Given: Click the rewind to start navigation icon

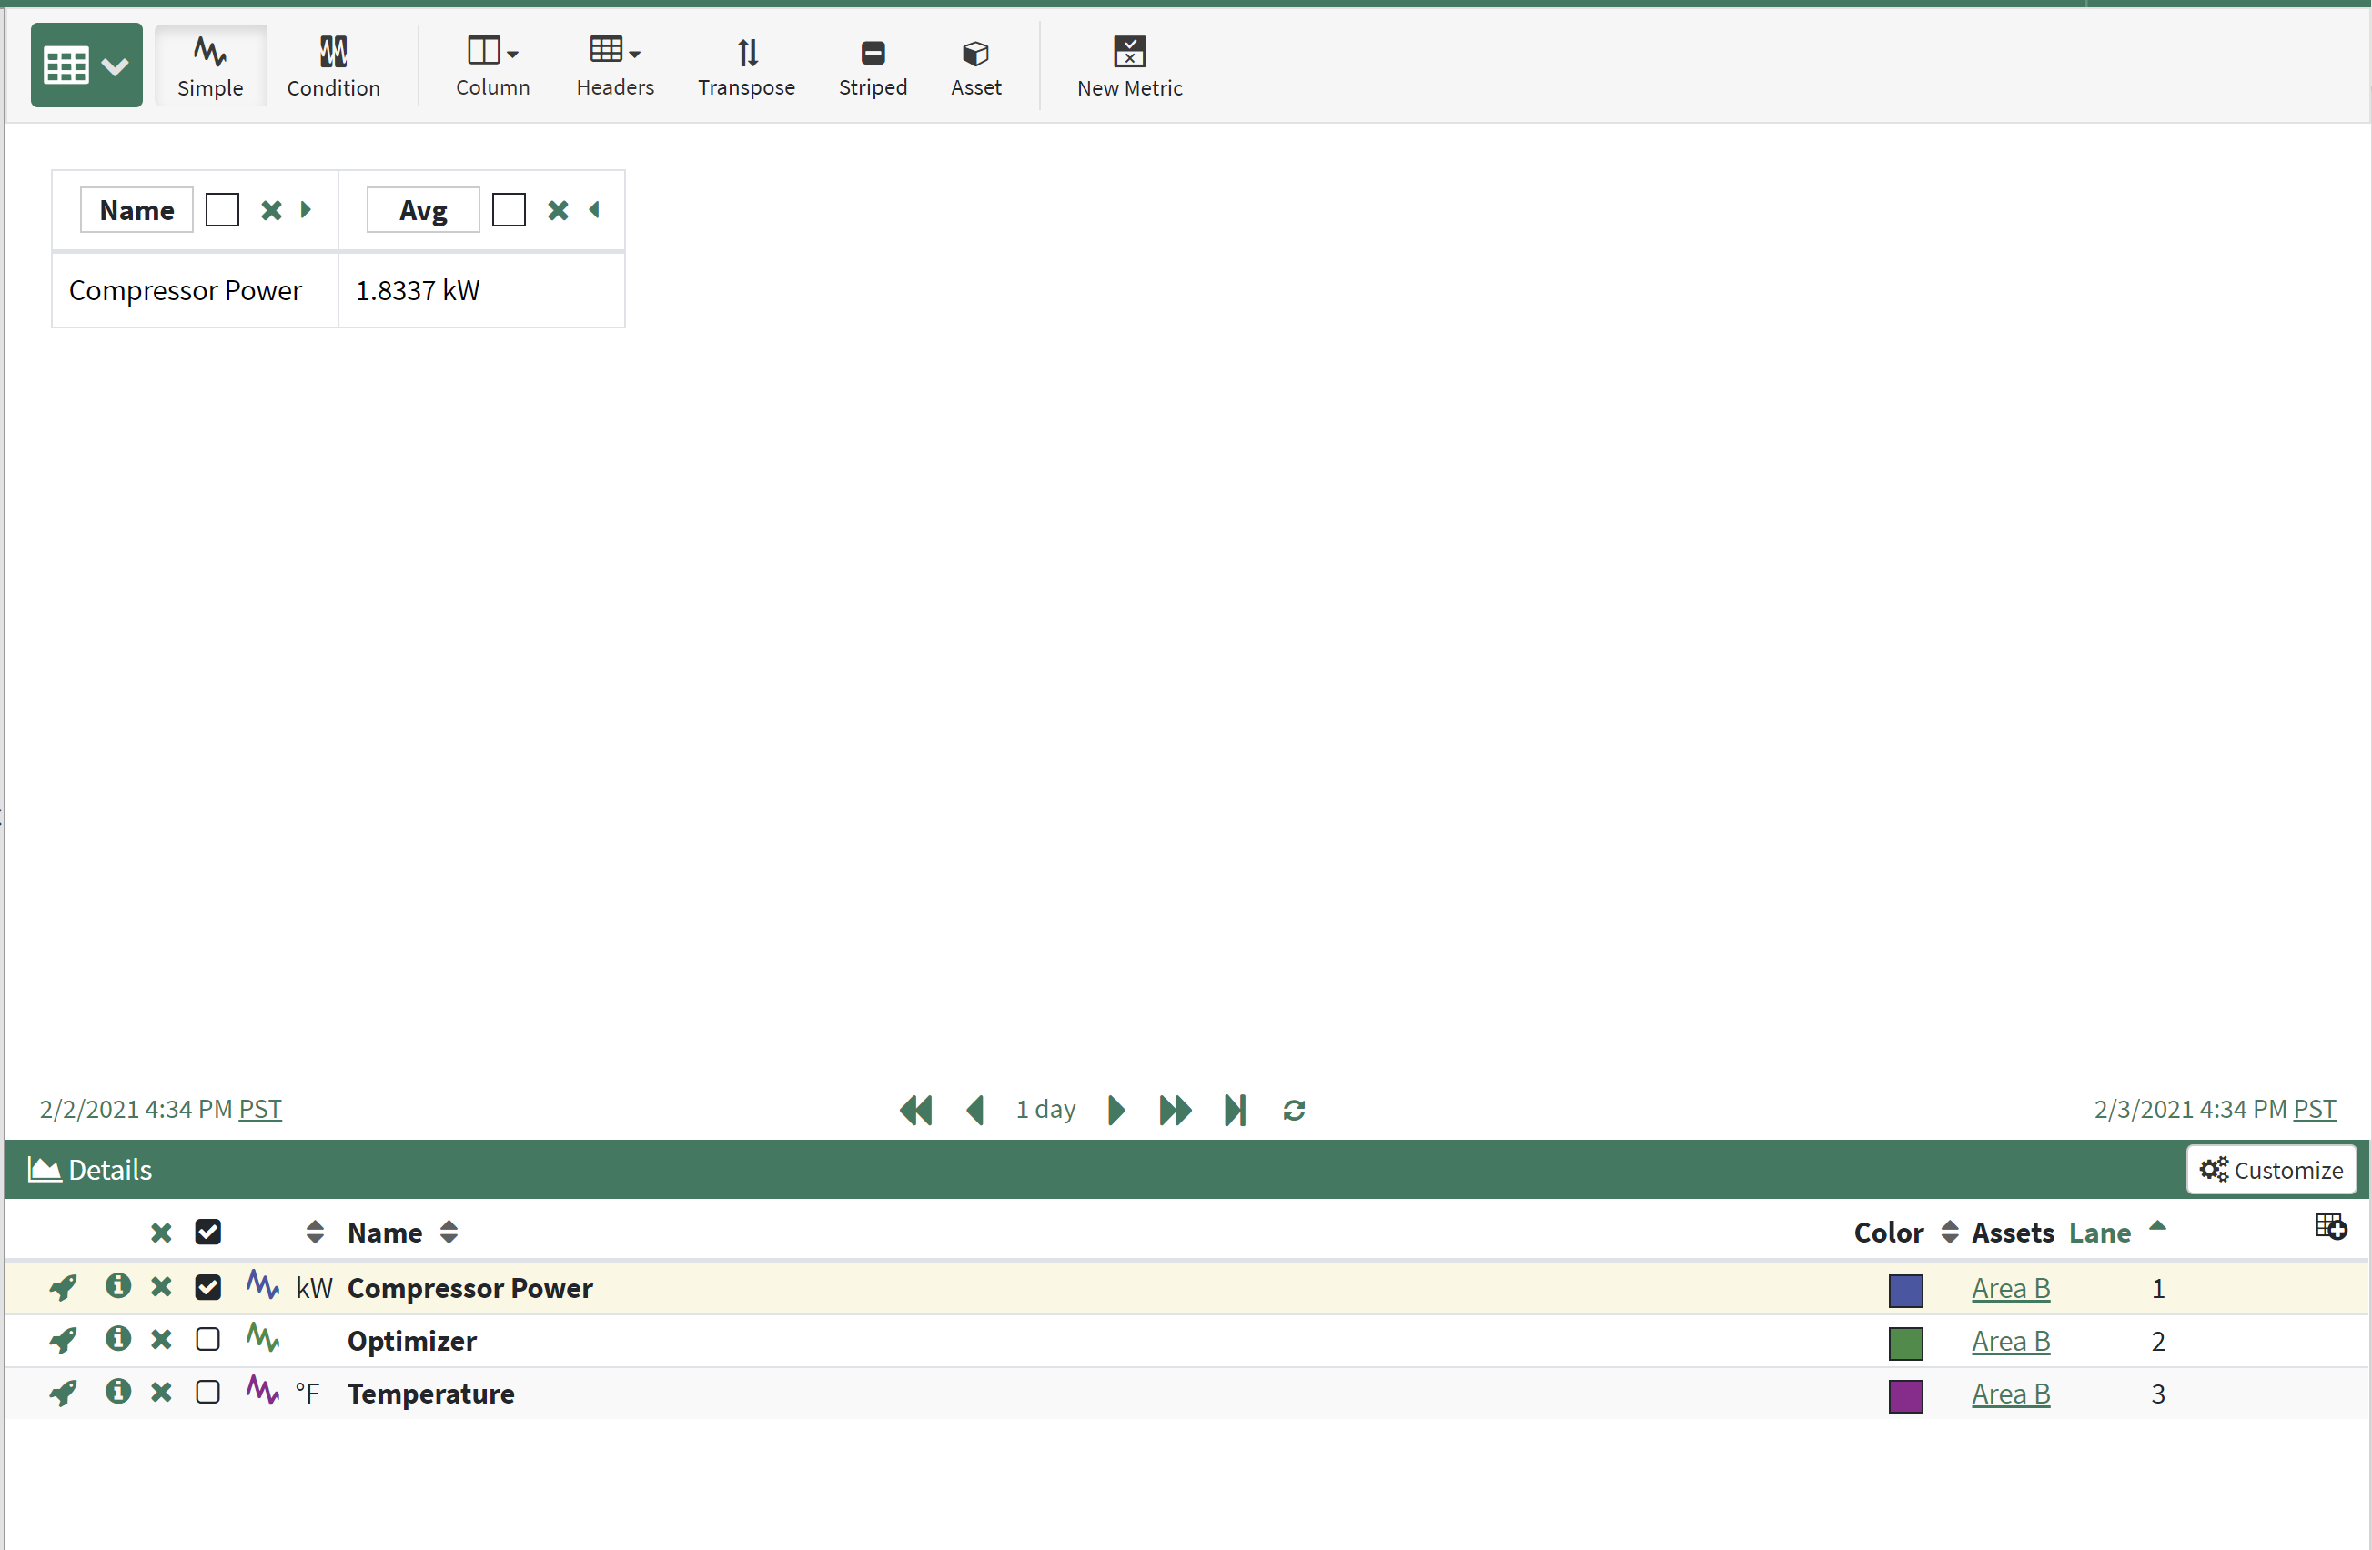Looking at the screenshot, I should 913,1109.
